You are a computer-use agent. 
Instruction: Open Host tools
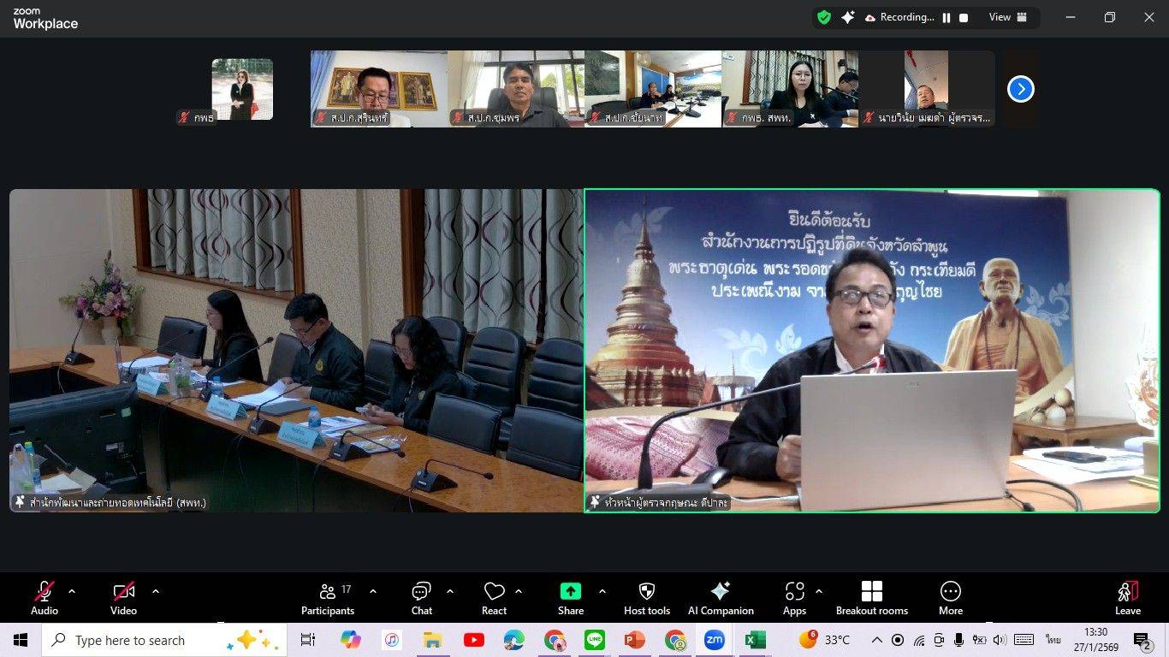click(x=646, y=597)
